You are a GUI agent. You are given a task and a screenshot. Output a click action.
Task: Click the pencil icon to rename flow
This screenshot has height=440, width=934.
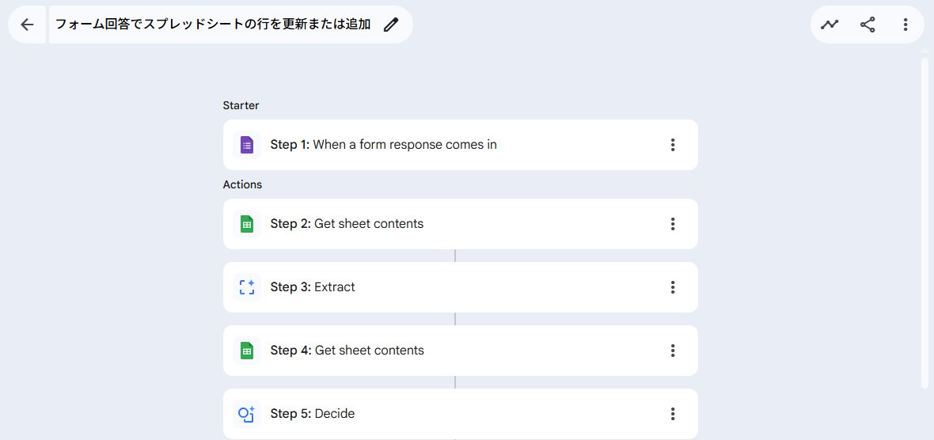[x=391, y=25]
